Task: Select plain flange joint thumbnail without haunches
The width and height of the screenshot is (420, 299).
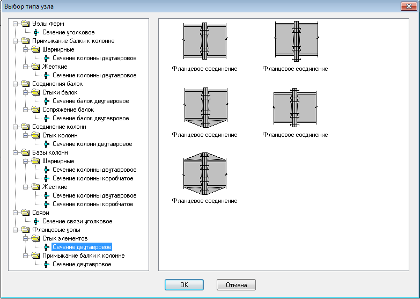Action: [x=205, y=41]
